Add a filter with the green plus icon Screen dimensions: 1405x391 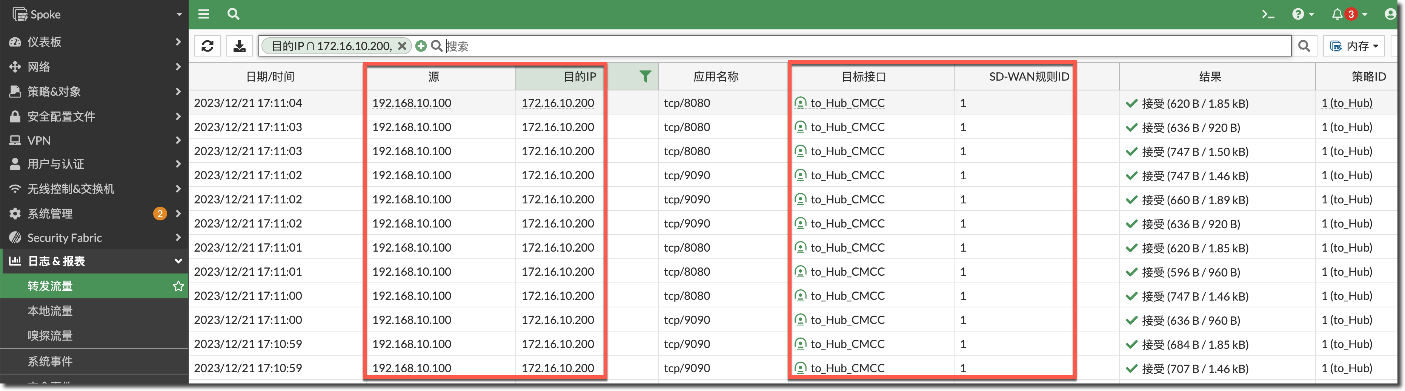(x=421, y=46)
